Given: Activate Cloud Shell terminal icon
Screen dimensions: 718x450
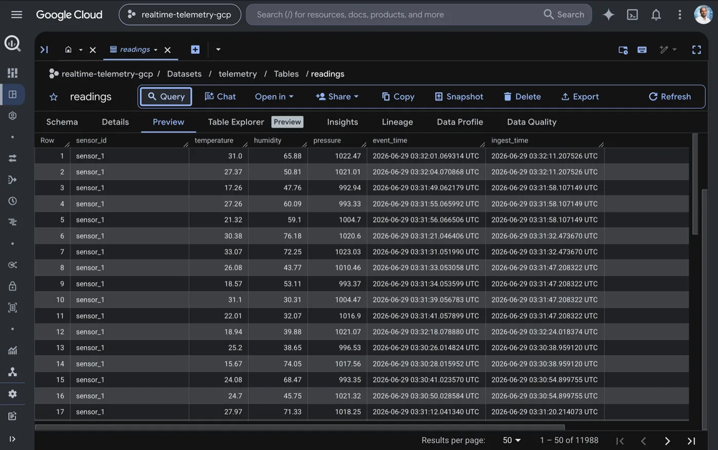Looking at the screenshot, I should coord(632,14).
